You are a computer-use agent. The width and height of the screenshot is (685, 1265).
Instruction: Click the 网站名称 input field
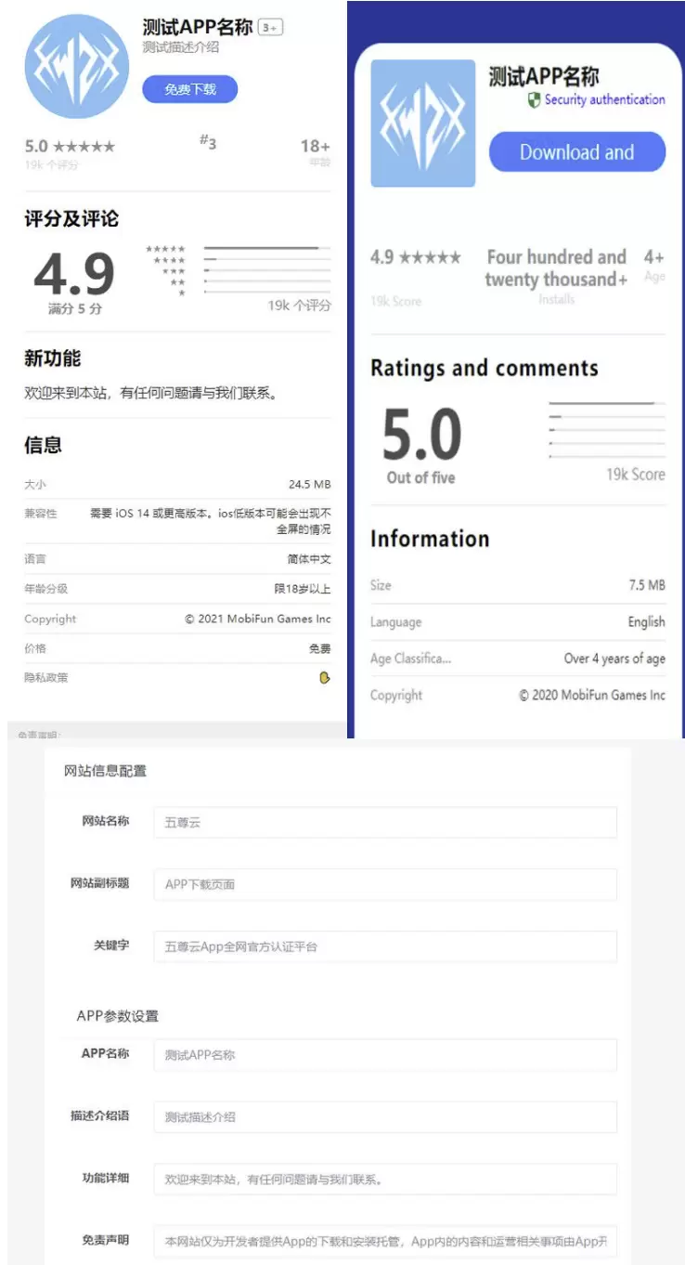pyautogui.click(x=385, y=822)
